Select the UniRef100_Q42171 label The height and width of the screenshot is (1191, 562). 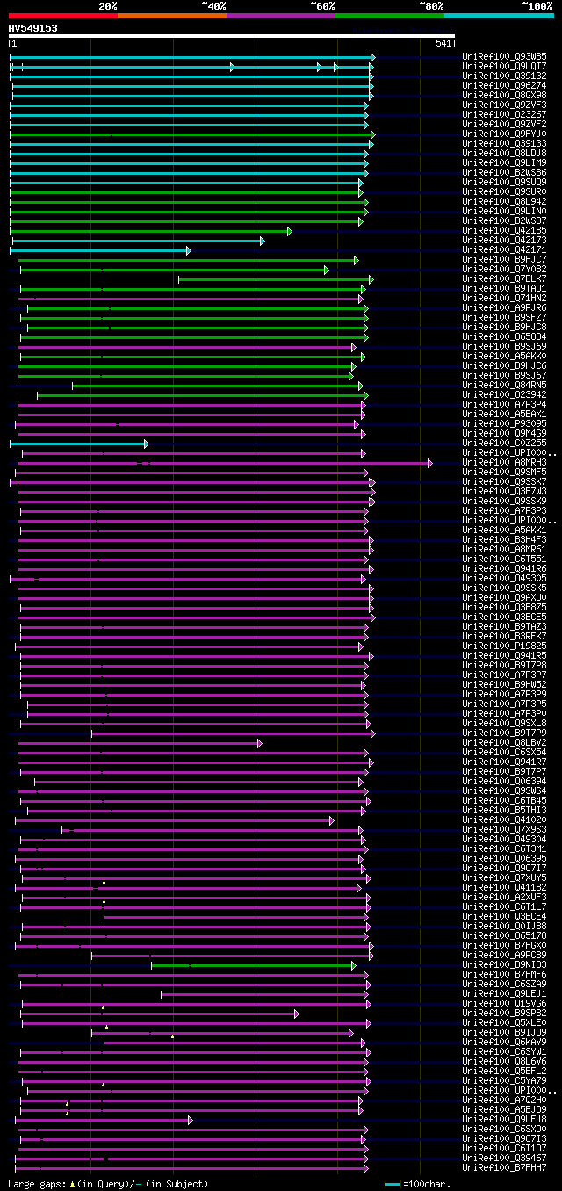(x=504, y=250)
